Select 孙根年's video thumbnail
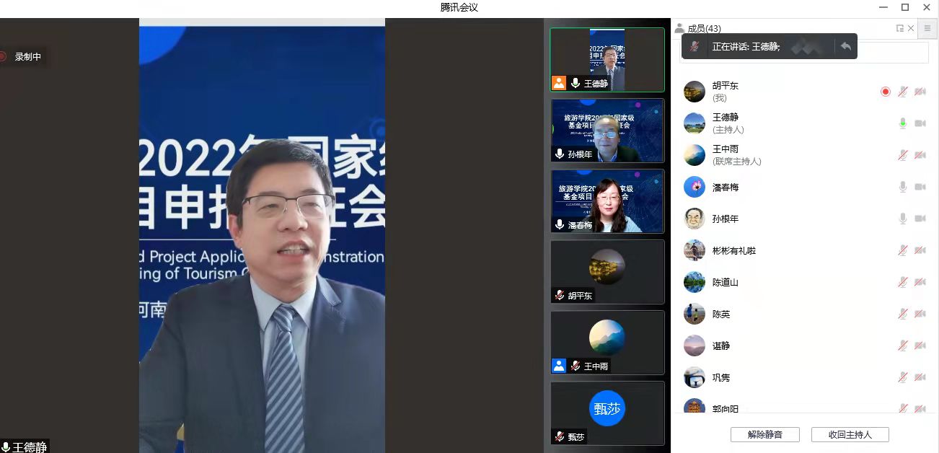 (607, 131)
